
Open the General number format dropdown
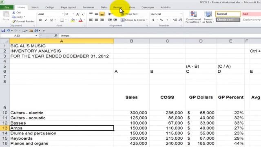coord(181,14)
